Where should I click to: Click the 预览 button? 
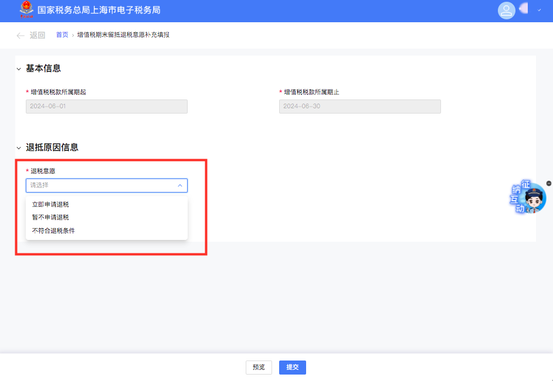point(259,368)
